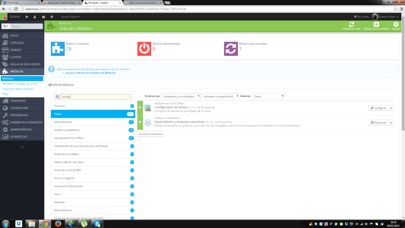Image resolution: width=405 pixels, height=228 pixels.
Task: Open the Estadísticas sidebar menu
Action: tap(22, 137)
